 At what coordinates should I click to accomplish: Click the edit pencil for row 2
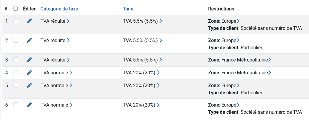29,40
